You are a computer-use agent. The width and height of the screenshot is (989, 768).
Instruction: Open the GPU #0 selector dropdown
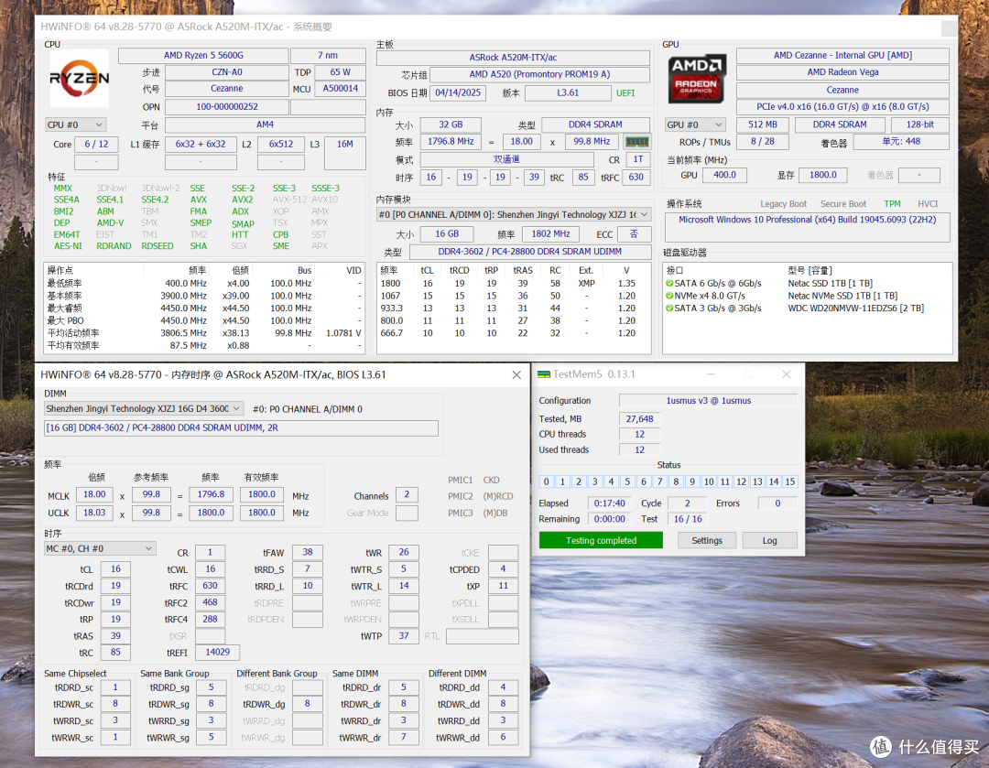click(x=694, y=124)
